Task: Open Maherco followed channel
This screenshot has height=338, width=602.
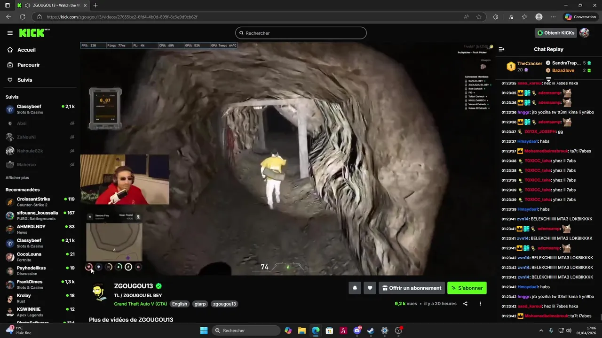Action: pyautogui.click(x=40, y=165)
